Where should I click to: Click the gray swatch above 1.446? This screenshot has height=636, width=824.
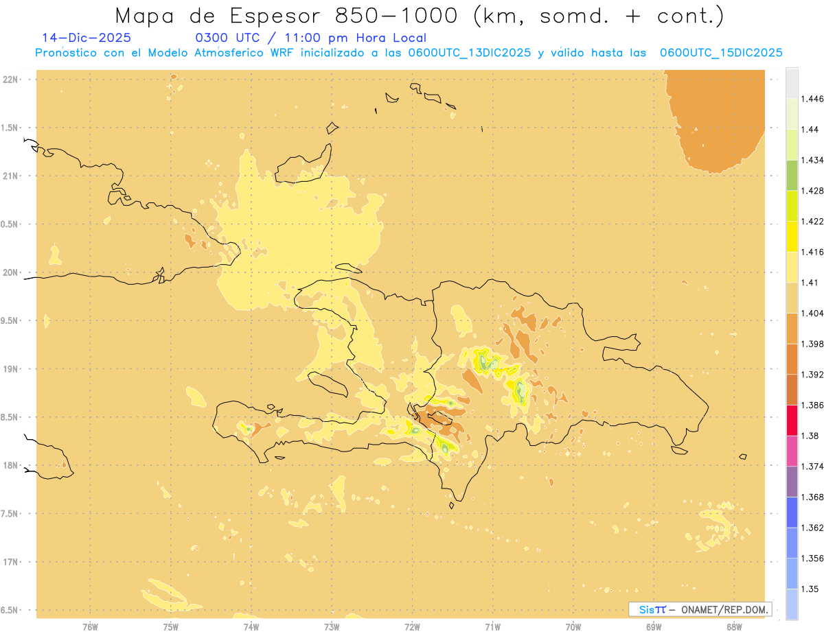(792, 83)
